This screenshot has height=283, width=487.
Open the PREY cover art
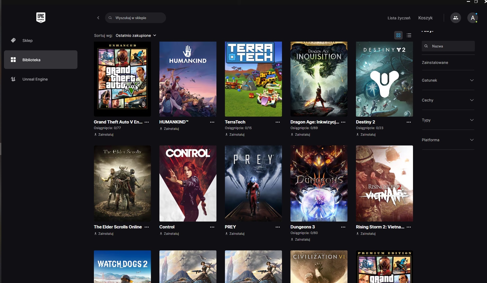tap(253, 183)
